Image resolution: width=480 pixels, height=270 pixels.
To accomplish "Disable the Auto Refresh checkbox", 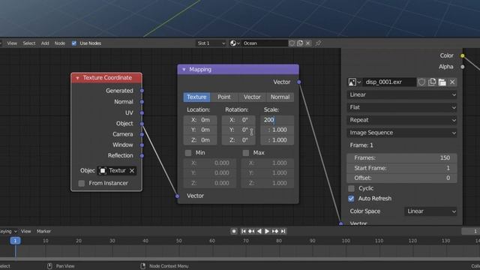I will (352, 199).
